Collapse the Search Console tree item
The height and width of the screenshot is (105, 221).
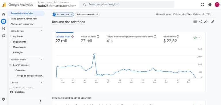click(x=10, y=65)
